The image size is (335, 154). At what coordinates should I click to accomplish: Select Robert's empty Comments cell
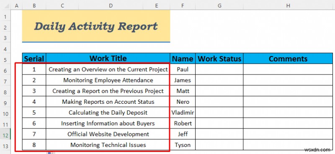[x=288, y=123]
